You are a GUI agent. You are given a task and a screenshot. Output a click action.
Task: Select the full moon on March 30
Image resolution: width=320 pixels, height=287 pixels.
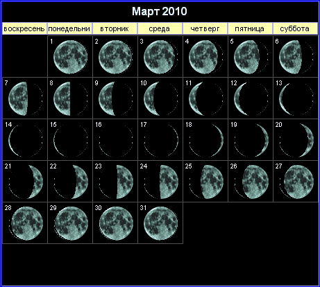tap(116, 223)
